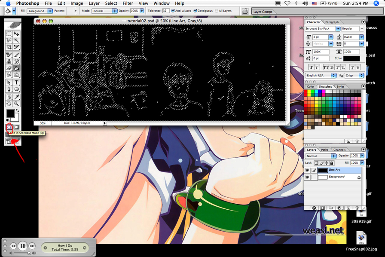Select the Move tool

click(16, 34)
